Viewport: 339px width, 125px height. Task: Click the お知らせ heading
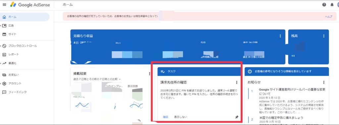tap(254, 82)
